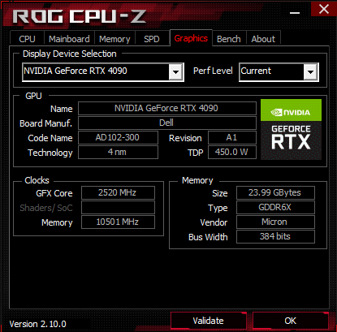Click the GPU Name field
This screenshot has width=337, height=332.
[167, 108]
